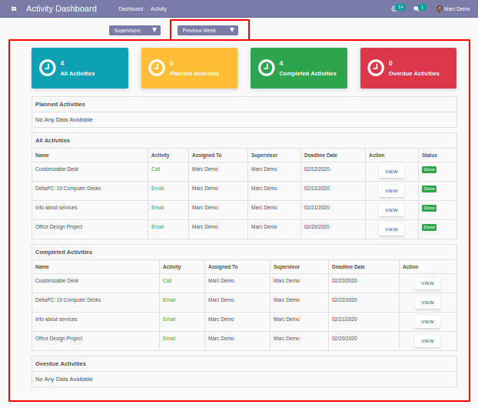Image resolution: width=478 pixels, height=408 pixels.
Task: View DeltaPC: 10 Computer Desks in Completed Activities
Action: pyautogui.click(x=427, y=303)
